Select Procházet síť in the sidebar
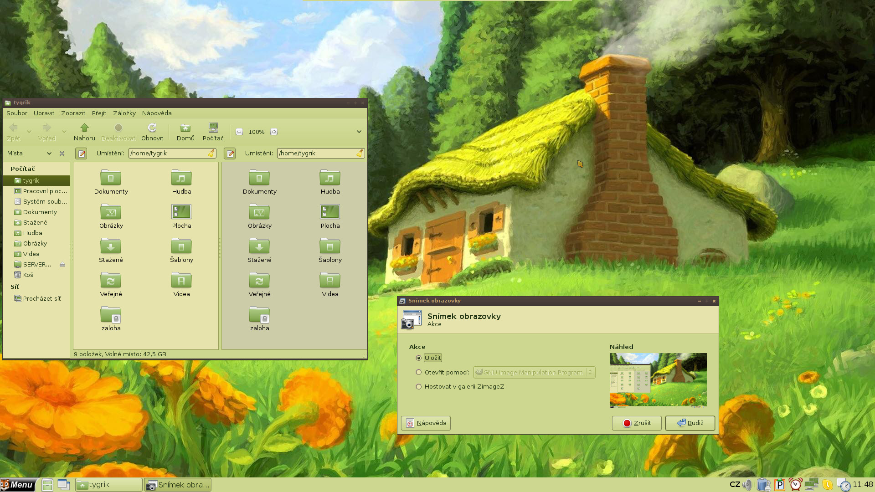This screenshot has height=492, width=875. tap(36, 298)
